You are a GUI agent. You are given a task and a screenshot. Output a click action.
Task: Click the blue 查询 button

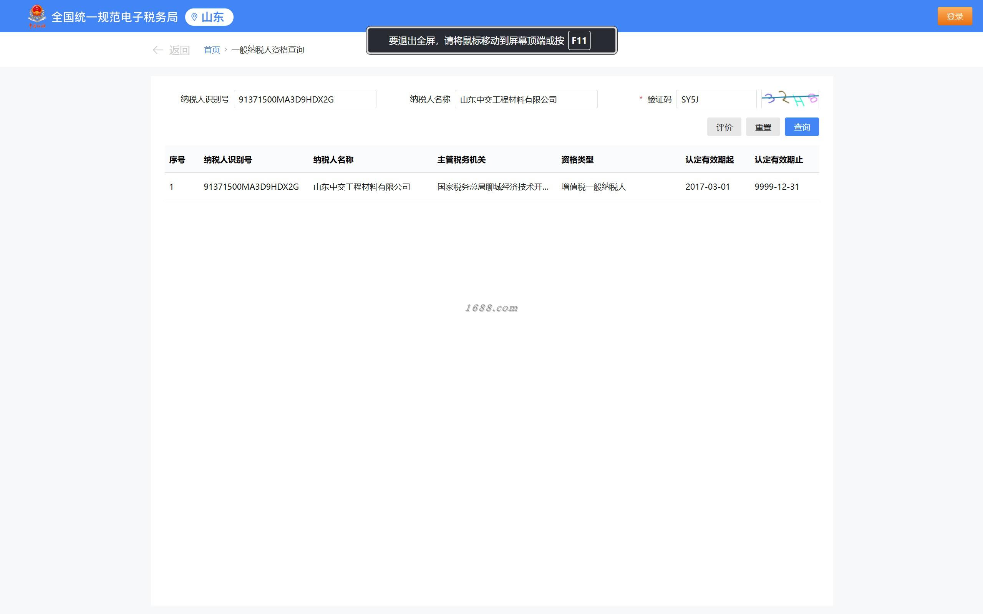click(x=801, y=127)
